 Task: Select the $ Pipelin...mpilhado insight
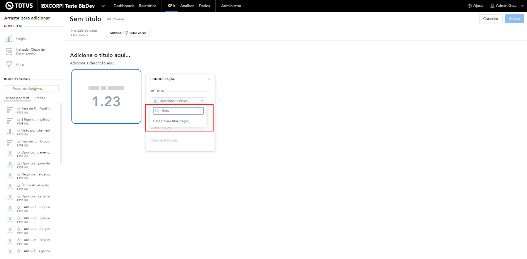(x=28, y=121)
